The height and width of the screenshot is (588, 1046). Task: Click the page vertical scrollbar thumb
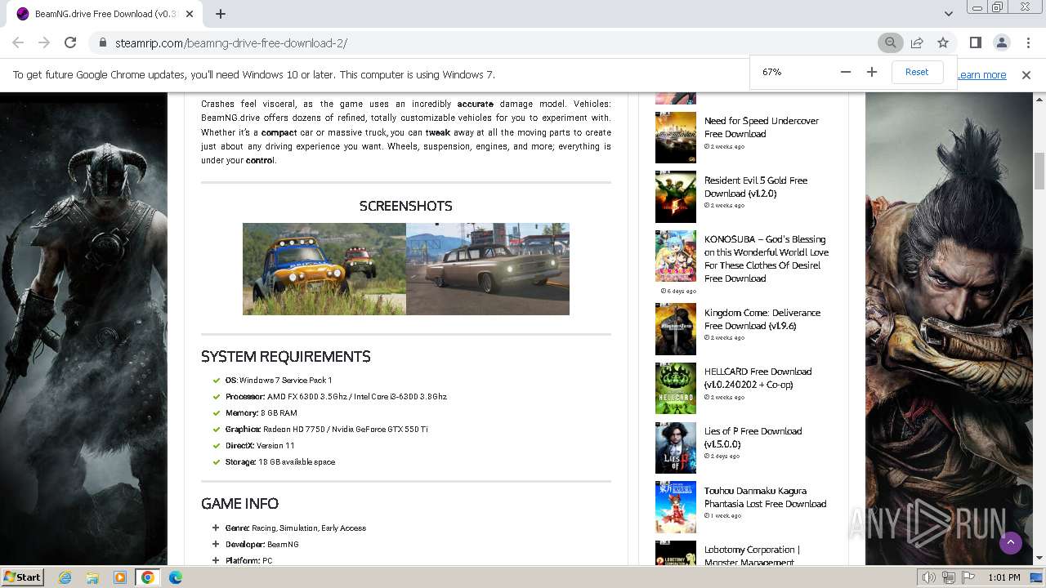[x=1039, y=170]
